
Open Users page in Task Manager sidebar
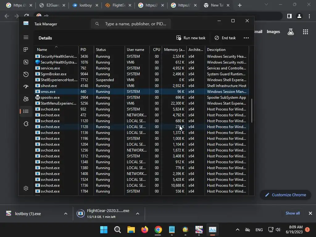(26, 99)
